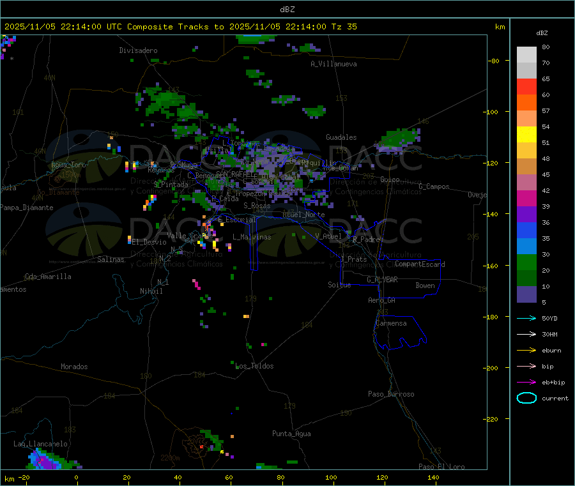The height and width of the screenshot is (486, 575).
Task: Click the orange 60 dBZ color swatch
Action: click(526, 103)
